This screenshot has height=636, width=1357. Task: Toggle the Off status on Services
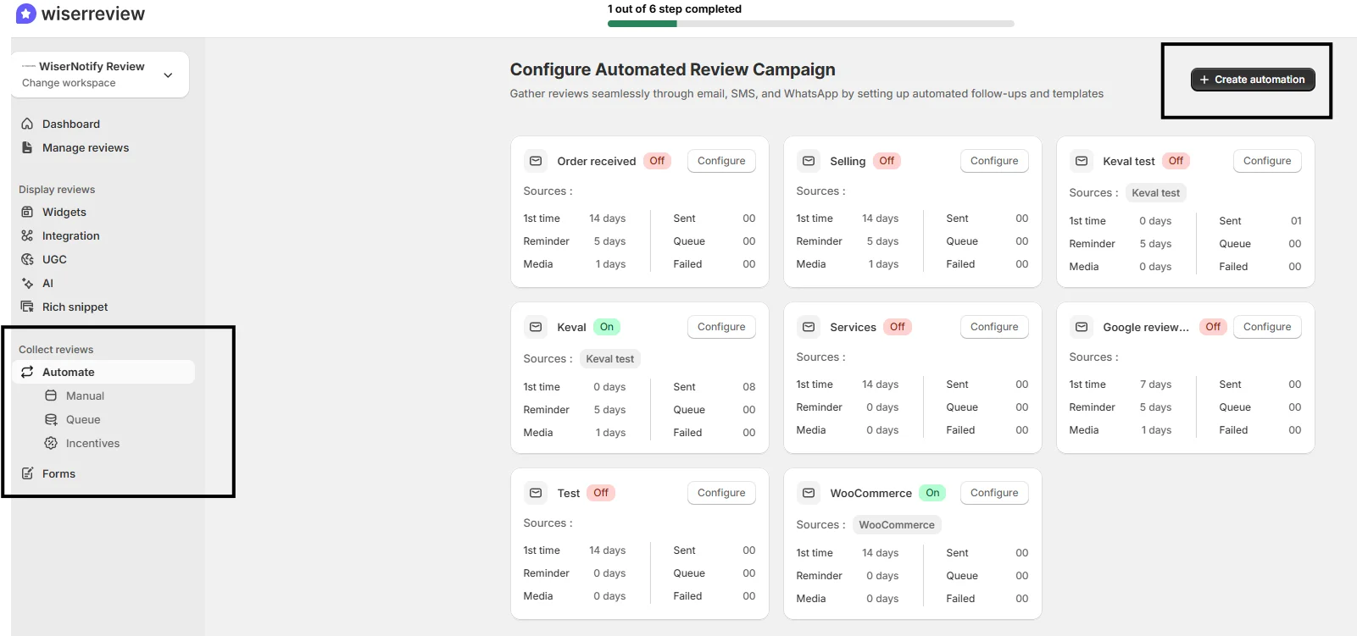click(x=898, y=327)
